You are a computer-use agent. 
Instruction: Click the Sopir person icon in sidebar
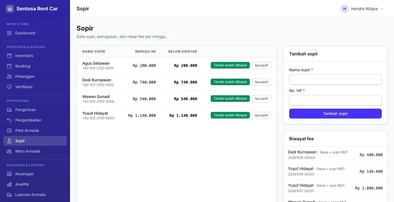9,141
